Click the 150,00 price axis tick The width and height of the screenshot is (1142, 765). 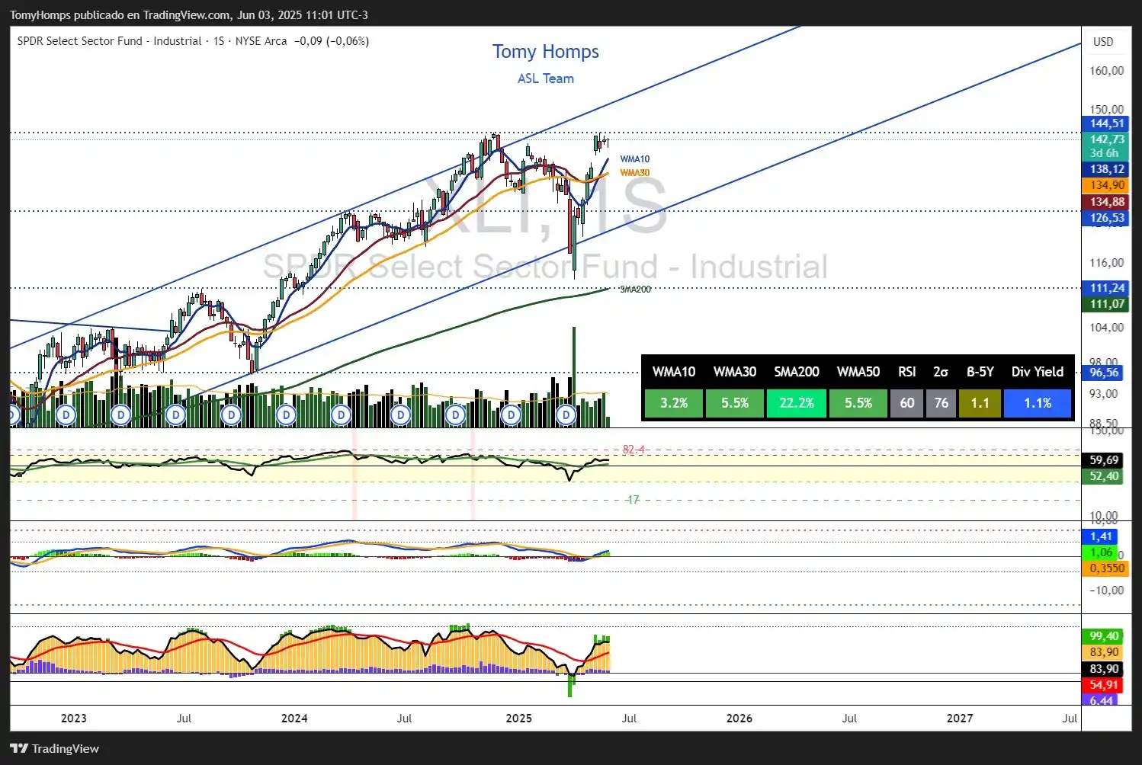1107,109
